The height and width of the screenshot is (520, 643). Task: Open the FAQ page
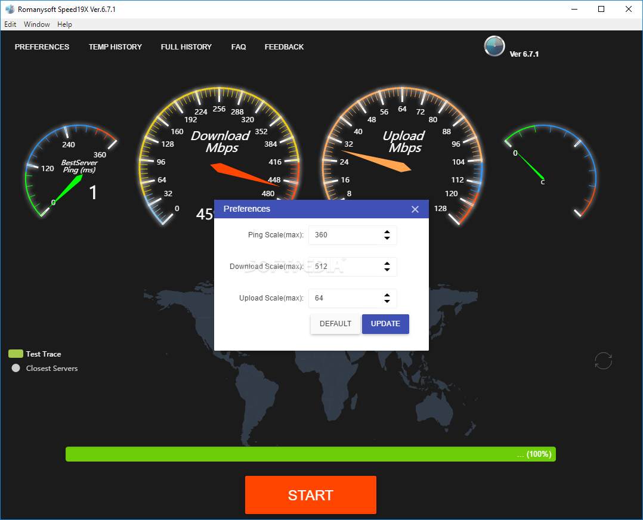tap(239, 47)
